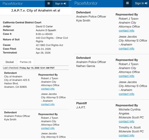Click Sign In in the right header
This screenshot has width=149, height=140.
pos(141,3)
